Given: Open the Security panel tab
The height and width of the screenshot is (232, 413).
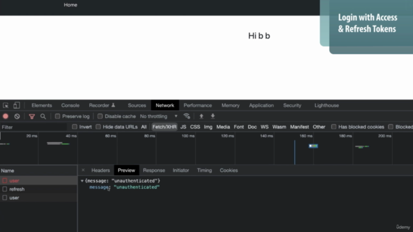Looking at the screenshot, I should pyautogui.click(x=292, y=106).
